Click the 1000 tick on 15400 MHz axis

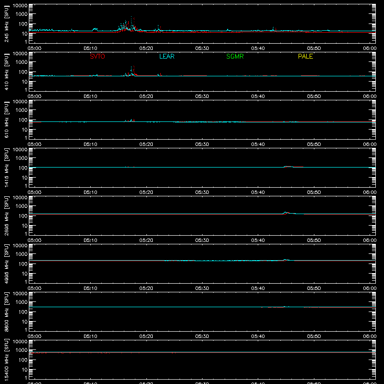tap(22, 350)
